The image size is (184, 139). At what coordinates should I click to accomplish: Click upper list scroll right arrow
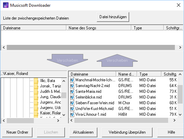tap(180, 47)
